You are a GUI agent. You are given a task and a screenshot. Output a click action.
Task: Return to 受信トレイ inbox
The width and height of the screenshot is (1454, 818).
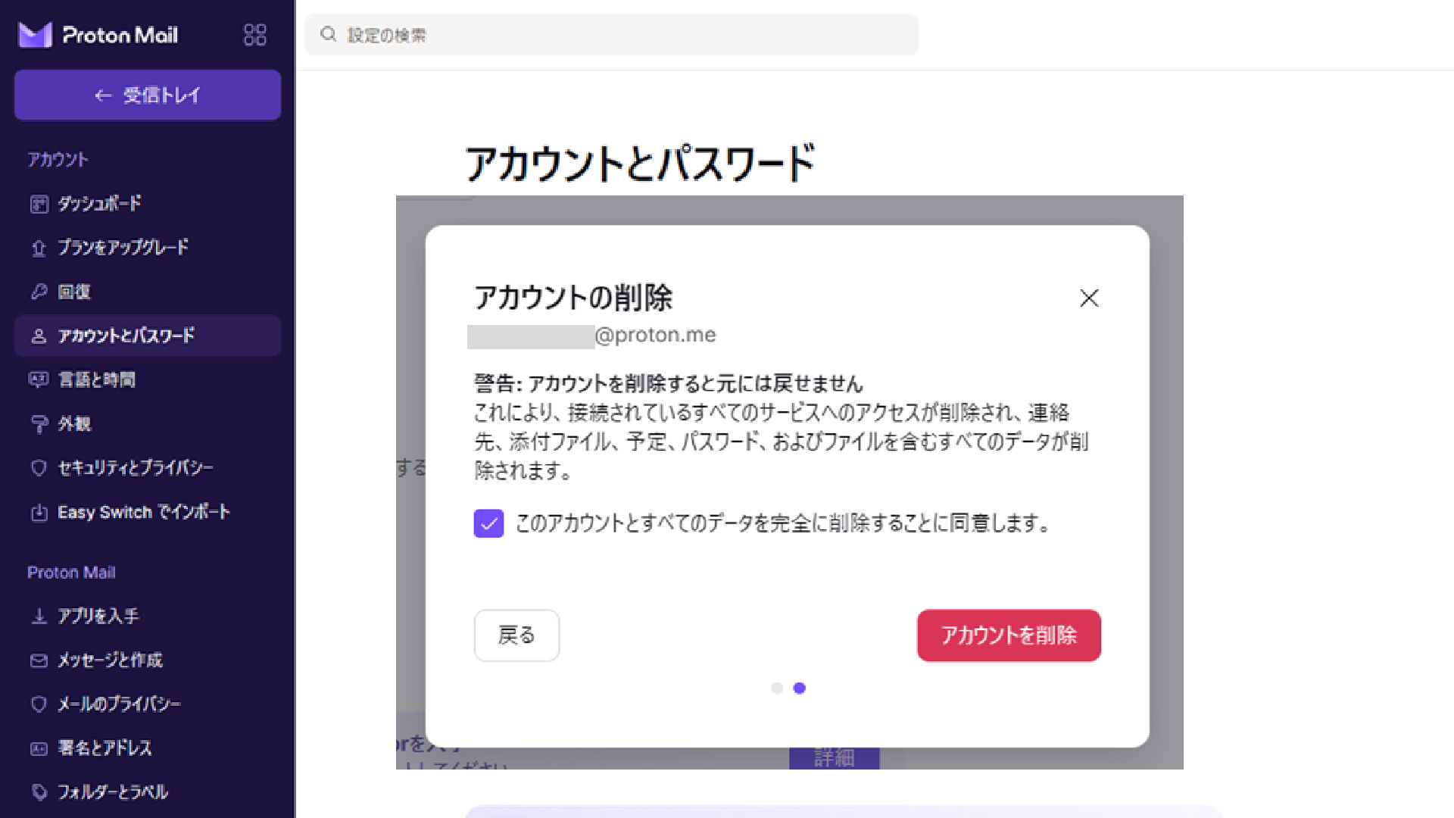point(148,95)
